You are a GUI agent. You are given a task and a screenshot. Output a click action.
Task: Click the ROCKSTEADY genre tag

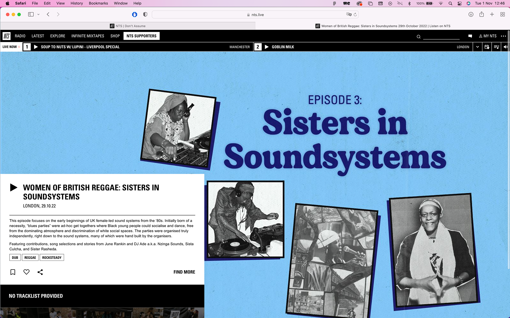point(52,258)
